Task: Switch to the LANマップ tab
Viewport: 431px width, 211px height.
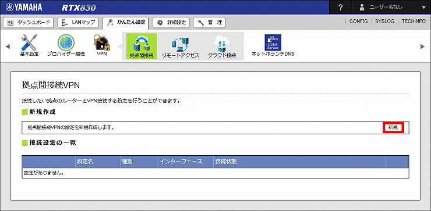Action: pyautogui.click(x=78, y=23)
